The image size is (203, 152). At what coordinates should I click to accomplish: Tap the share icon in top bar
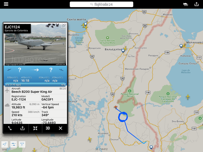pos(197,4)
